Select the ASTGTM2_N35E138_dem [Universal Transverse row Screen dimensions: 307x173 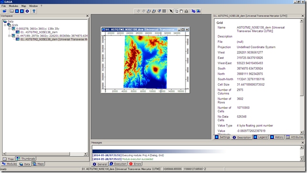point(54,39)
